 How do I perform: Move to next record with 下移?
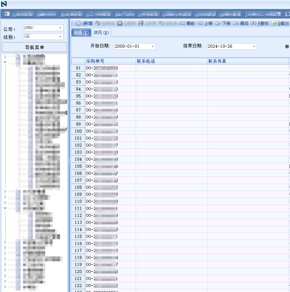[218, 24]
